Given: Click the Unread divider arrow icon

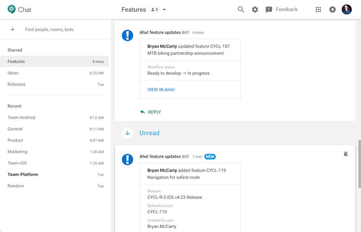Looking at the screenshot, I should [x=127, y=133].
